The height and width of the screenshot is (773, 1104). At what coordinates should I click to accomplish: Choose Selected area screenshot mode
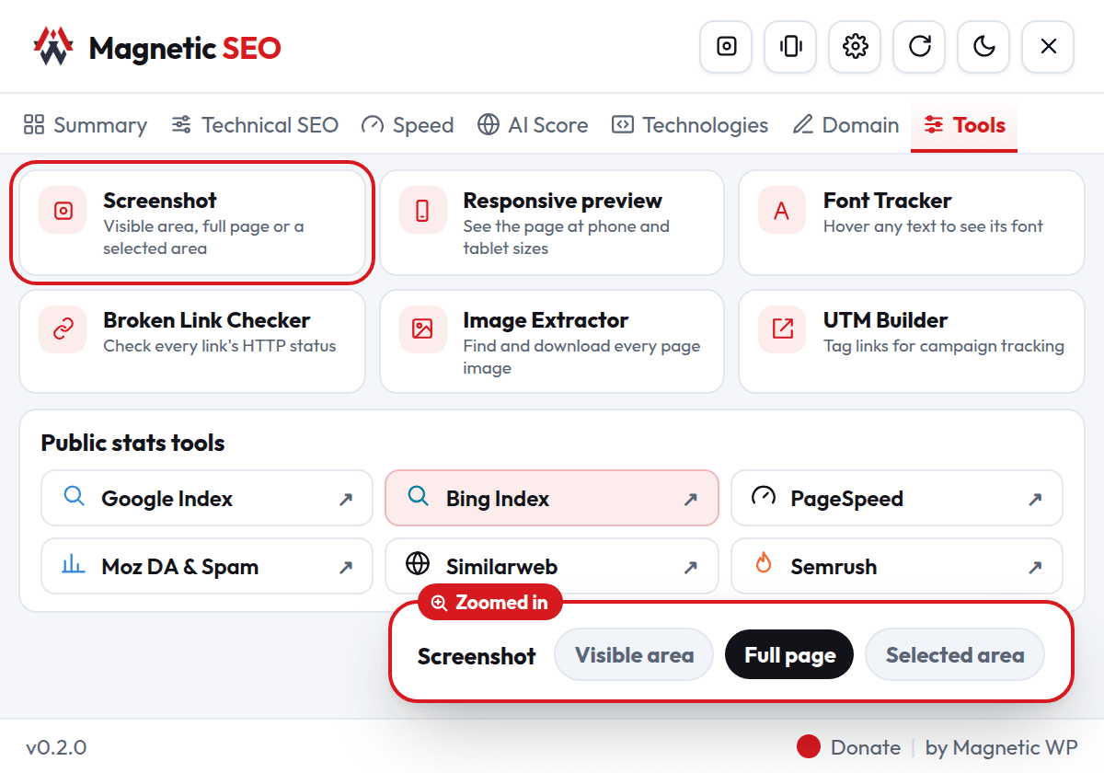[x=955, y=655]
